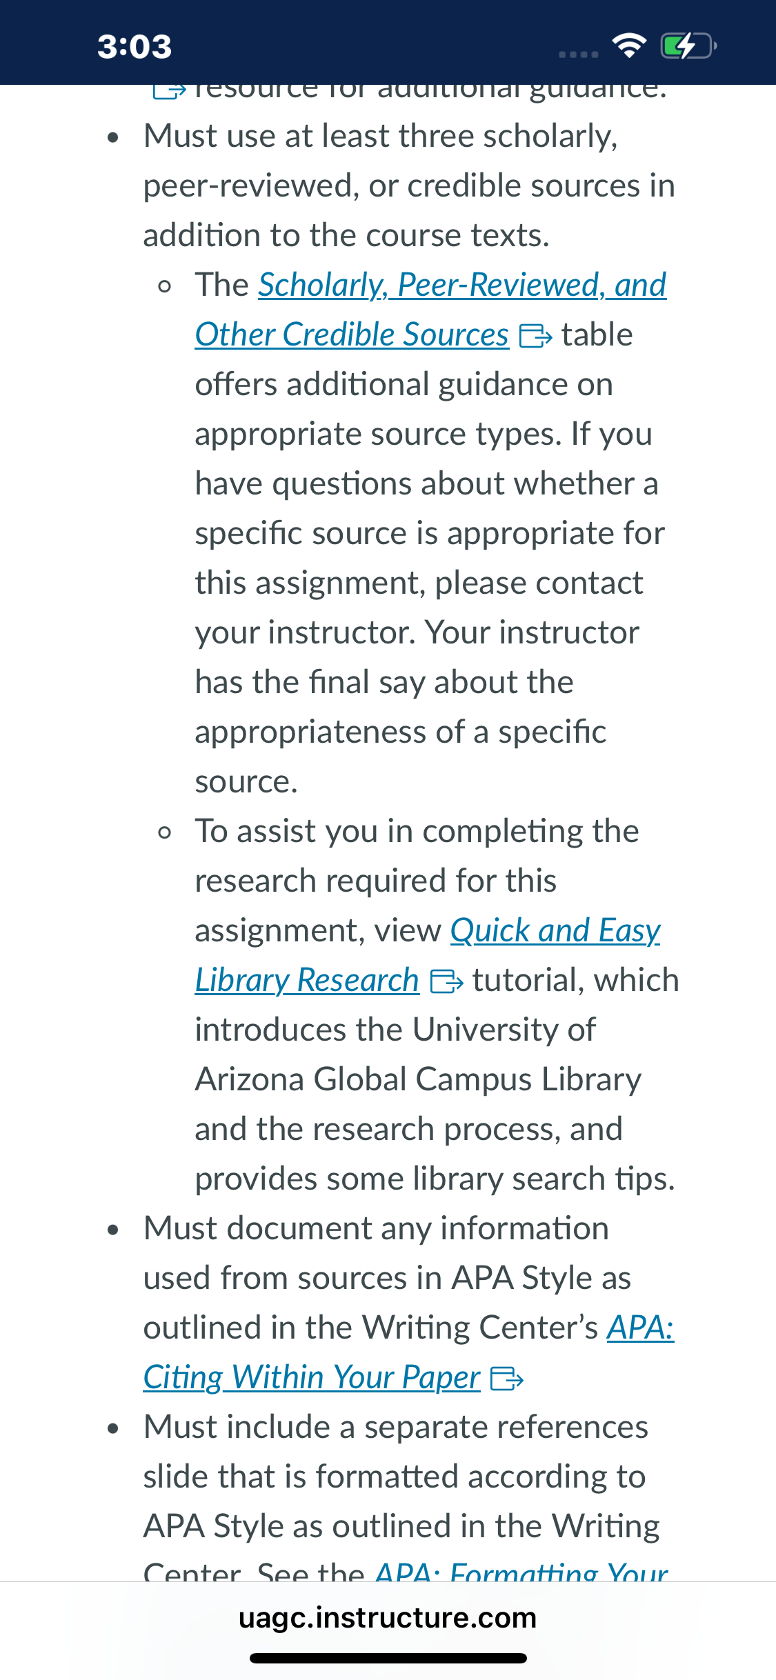The height and width of the screenshot is (1680, 776).
Task: Tap the home indicator bar
Action: [388, 1658]
